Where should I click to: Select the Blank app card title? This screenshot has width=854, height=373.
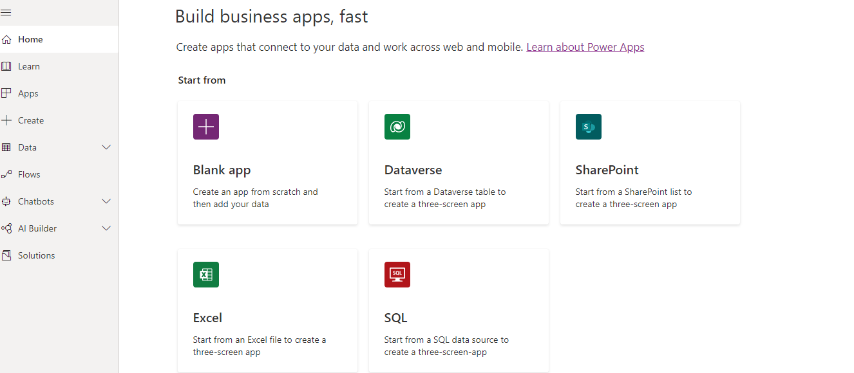tap(222, 170)
